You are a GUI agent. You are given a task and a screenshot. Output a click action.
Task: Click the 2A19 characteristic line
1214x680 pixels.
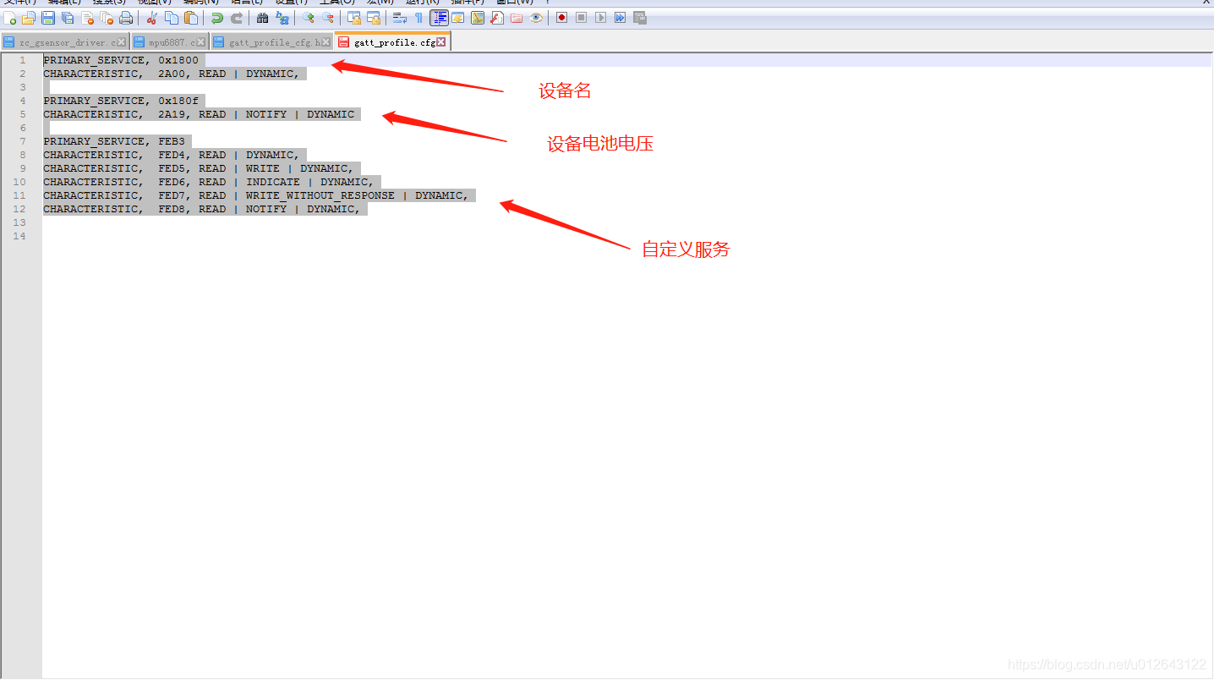pos(199,114)
